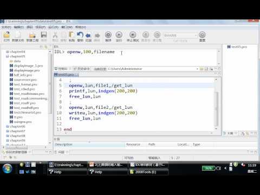Image resolution: width=260 pixels, height=195 pixels.
Task: Open the Windows Start orb
Action: 7,168
